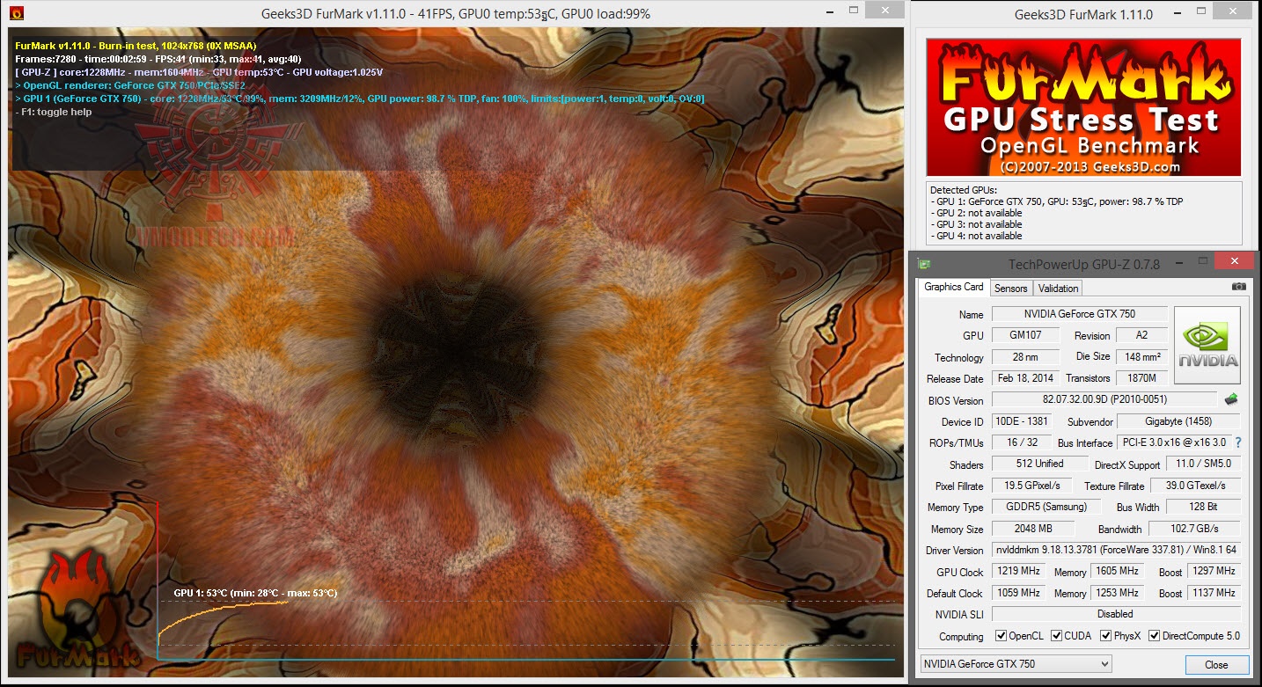
Task: Click the 'F1: toggle help' text in FurMark overlay
Action: [x=54, y=112]
